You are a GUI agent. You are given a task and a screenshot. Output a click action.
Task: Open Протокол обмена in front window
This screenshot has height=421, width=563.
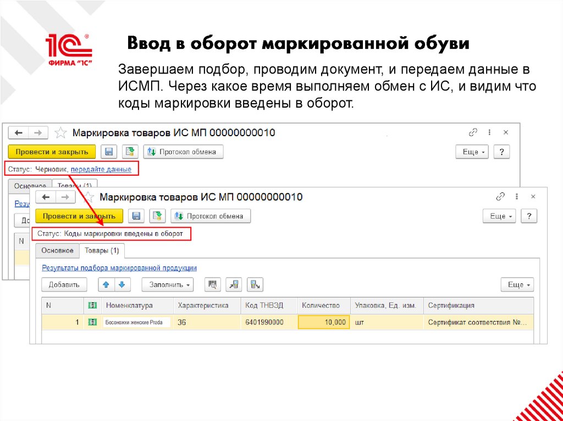coord(211,216)
